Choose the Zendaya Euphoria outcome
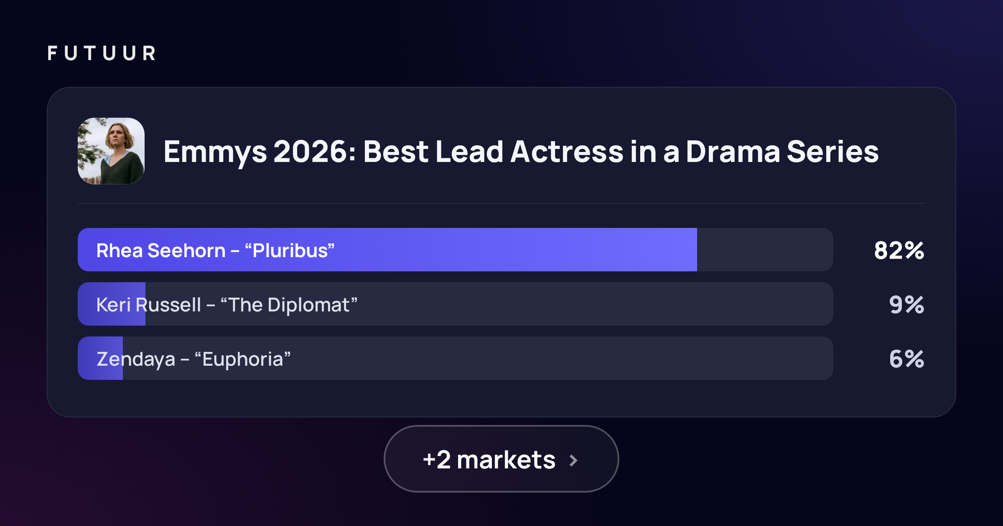Screen dimensions: 1003x526 point(456,358)
